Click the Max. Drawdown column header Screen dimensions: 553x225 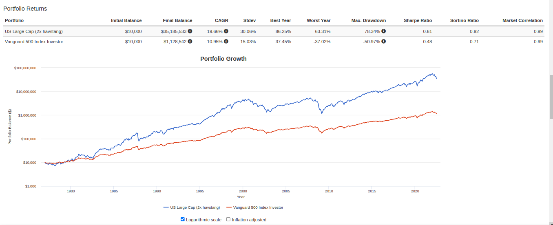[x=368, y=20]
